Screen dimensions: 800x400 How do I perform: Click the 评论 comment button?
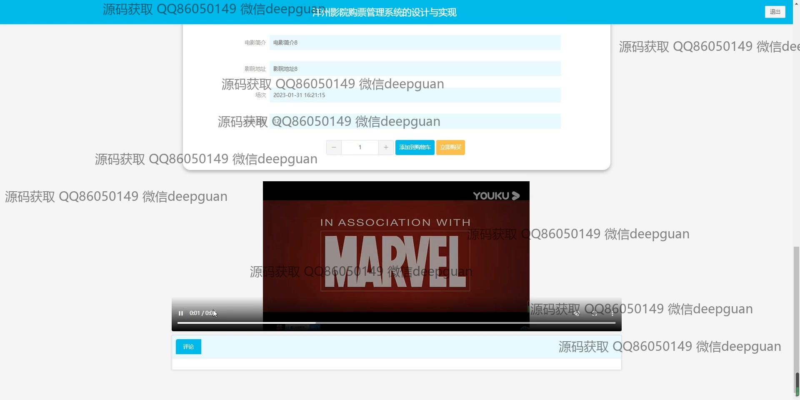188,347
